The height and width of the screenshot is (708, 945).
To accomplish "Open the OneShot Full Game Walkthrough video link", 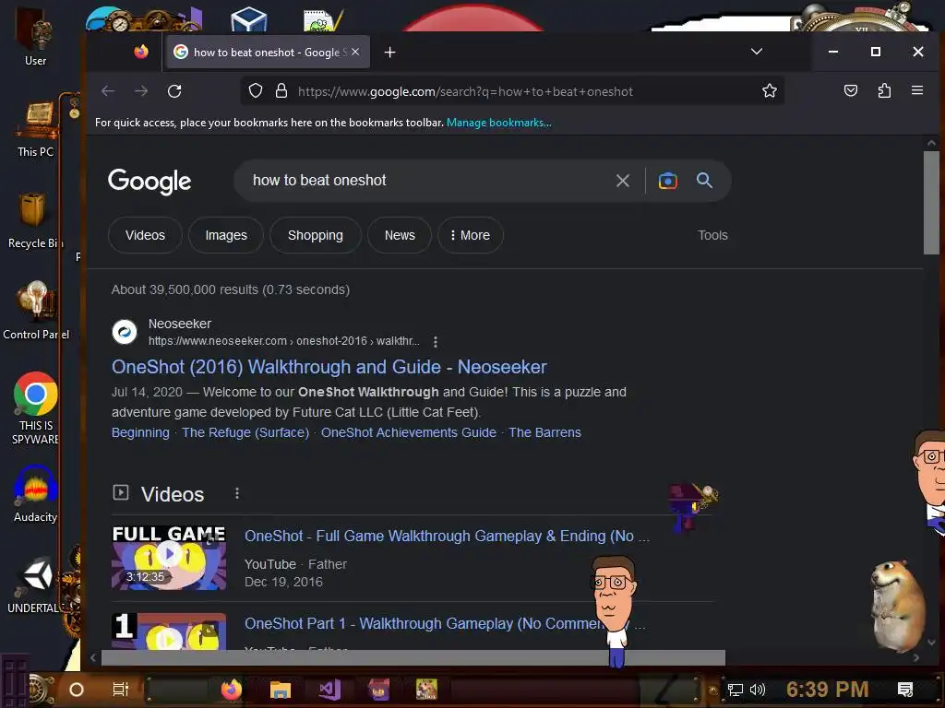I will (x=447, y=536).
